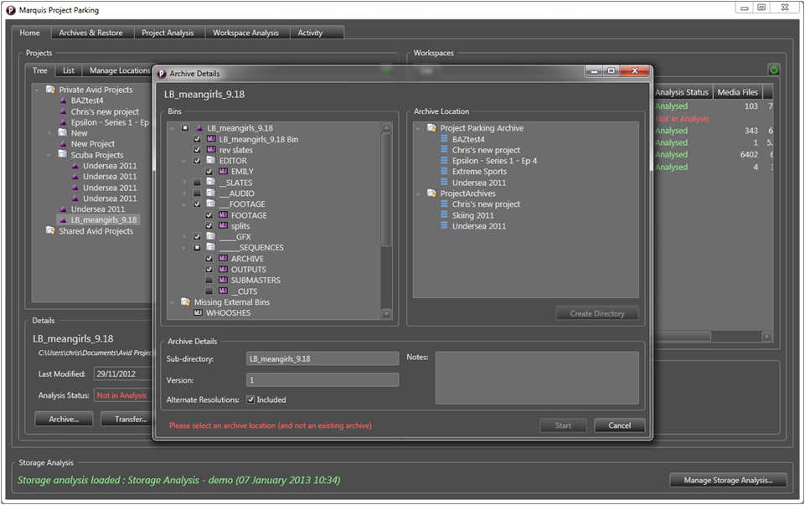This screenshot has width=805, height=505.
Task: Click the archive icon beside Epsilon - Series 1 - Ep 4
Action: (x=444, y=160)
